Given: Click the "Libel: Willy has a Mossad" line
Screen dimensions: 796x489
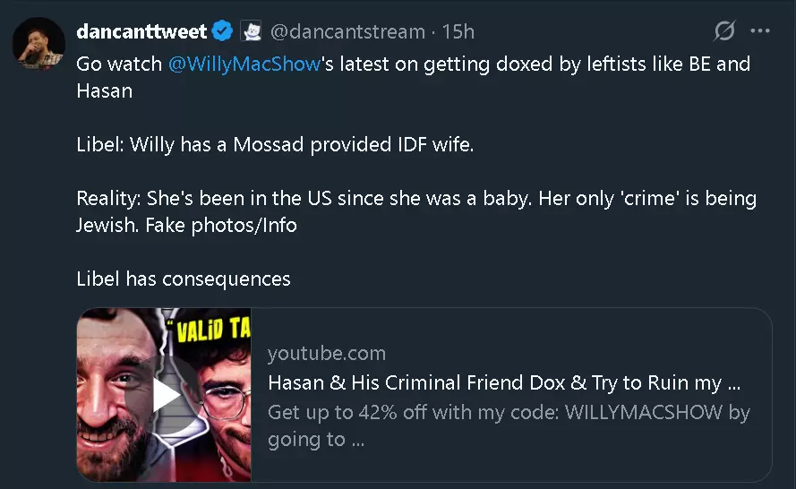Looking at the screenshot, I should click(x=275, y=145).
